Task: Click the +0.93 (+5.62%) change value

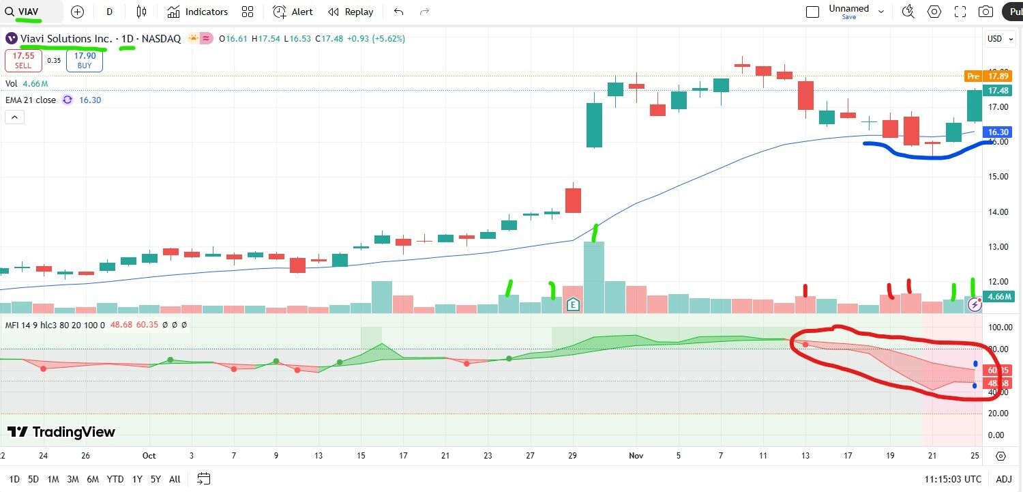Action: 376,39
